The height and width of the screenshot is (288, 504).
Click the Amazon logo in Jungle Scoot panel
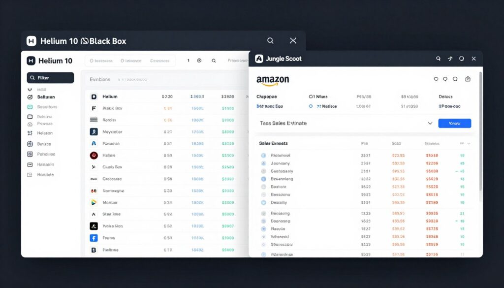tap(273, 80)
